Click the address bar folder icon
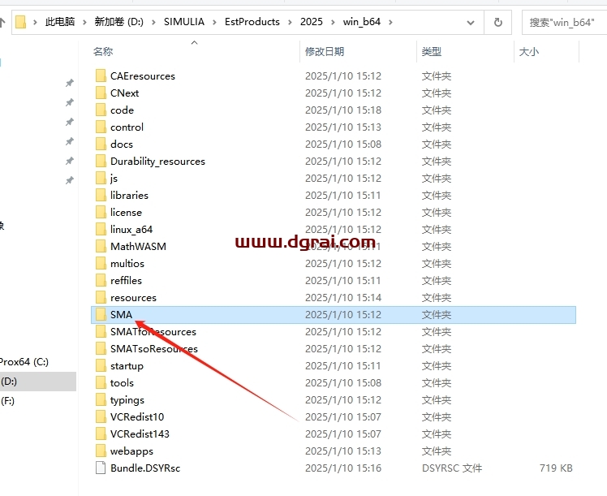 click(21, 22)
